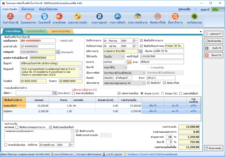Toggle the พิมพ์โลโก้ (print logo) checkbox

point(149,83)
